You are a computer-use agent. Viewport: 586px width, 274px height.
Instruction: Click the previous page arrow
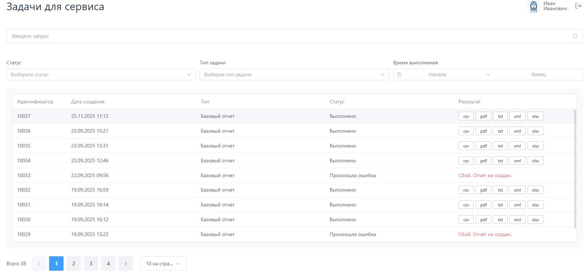coord(39,264)
